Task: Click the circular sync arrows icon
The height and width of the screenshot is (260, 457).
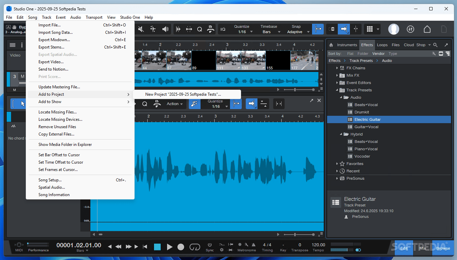Action: click(x=410, y=29)
